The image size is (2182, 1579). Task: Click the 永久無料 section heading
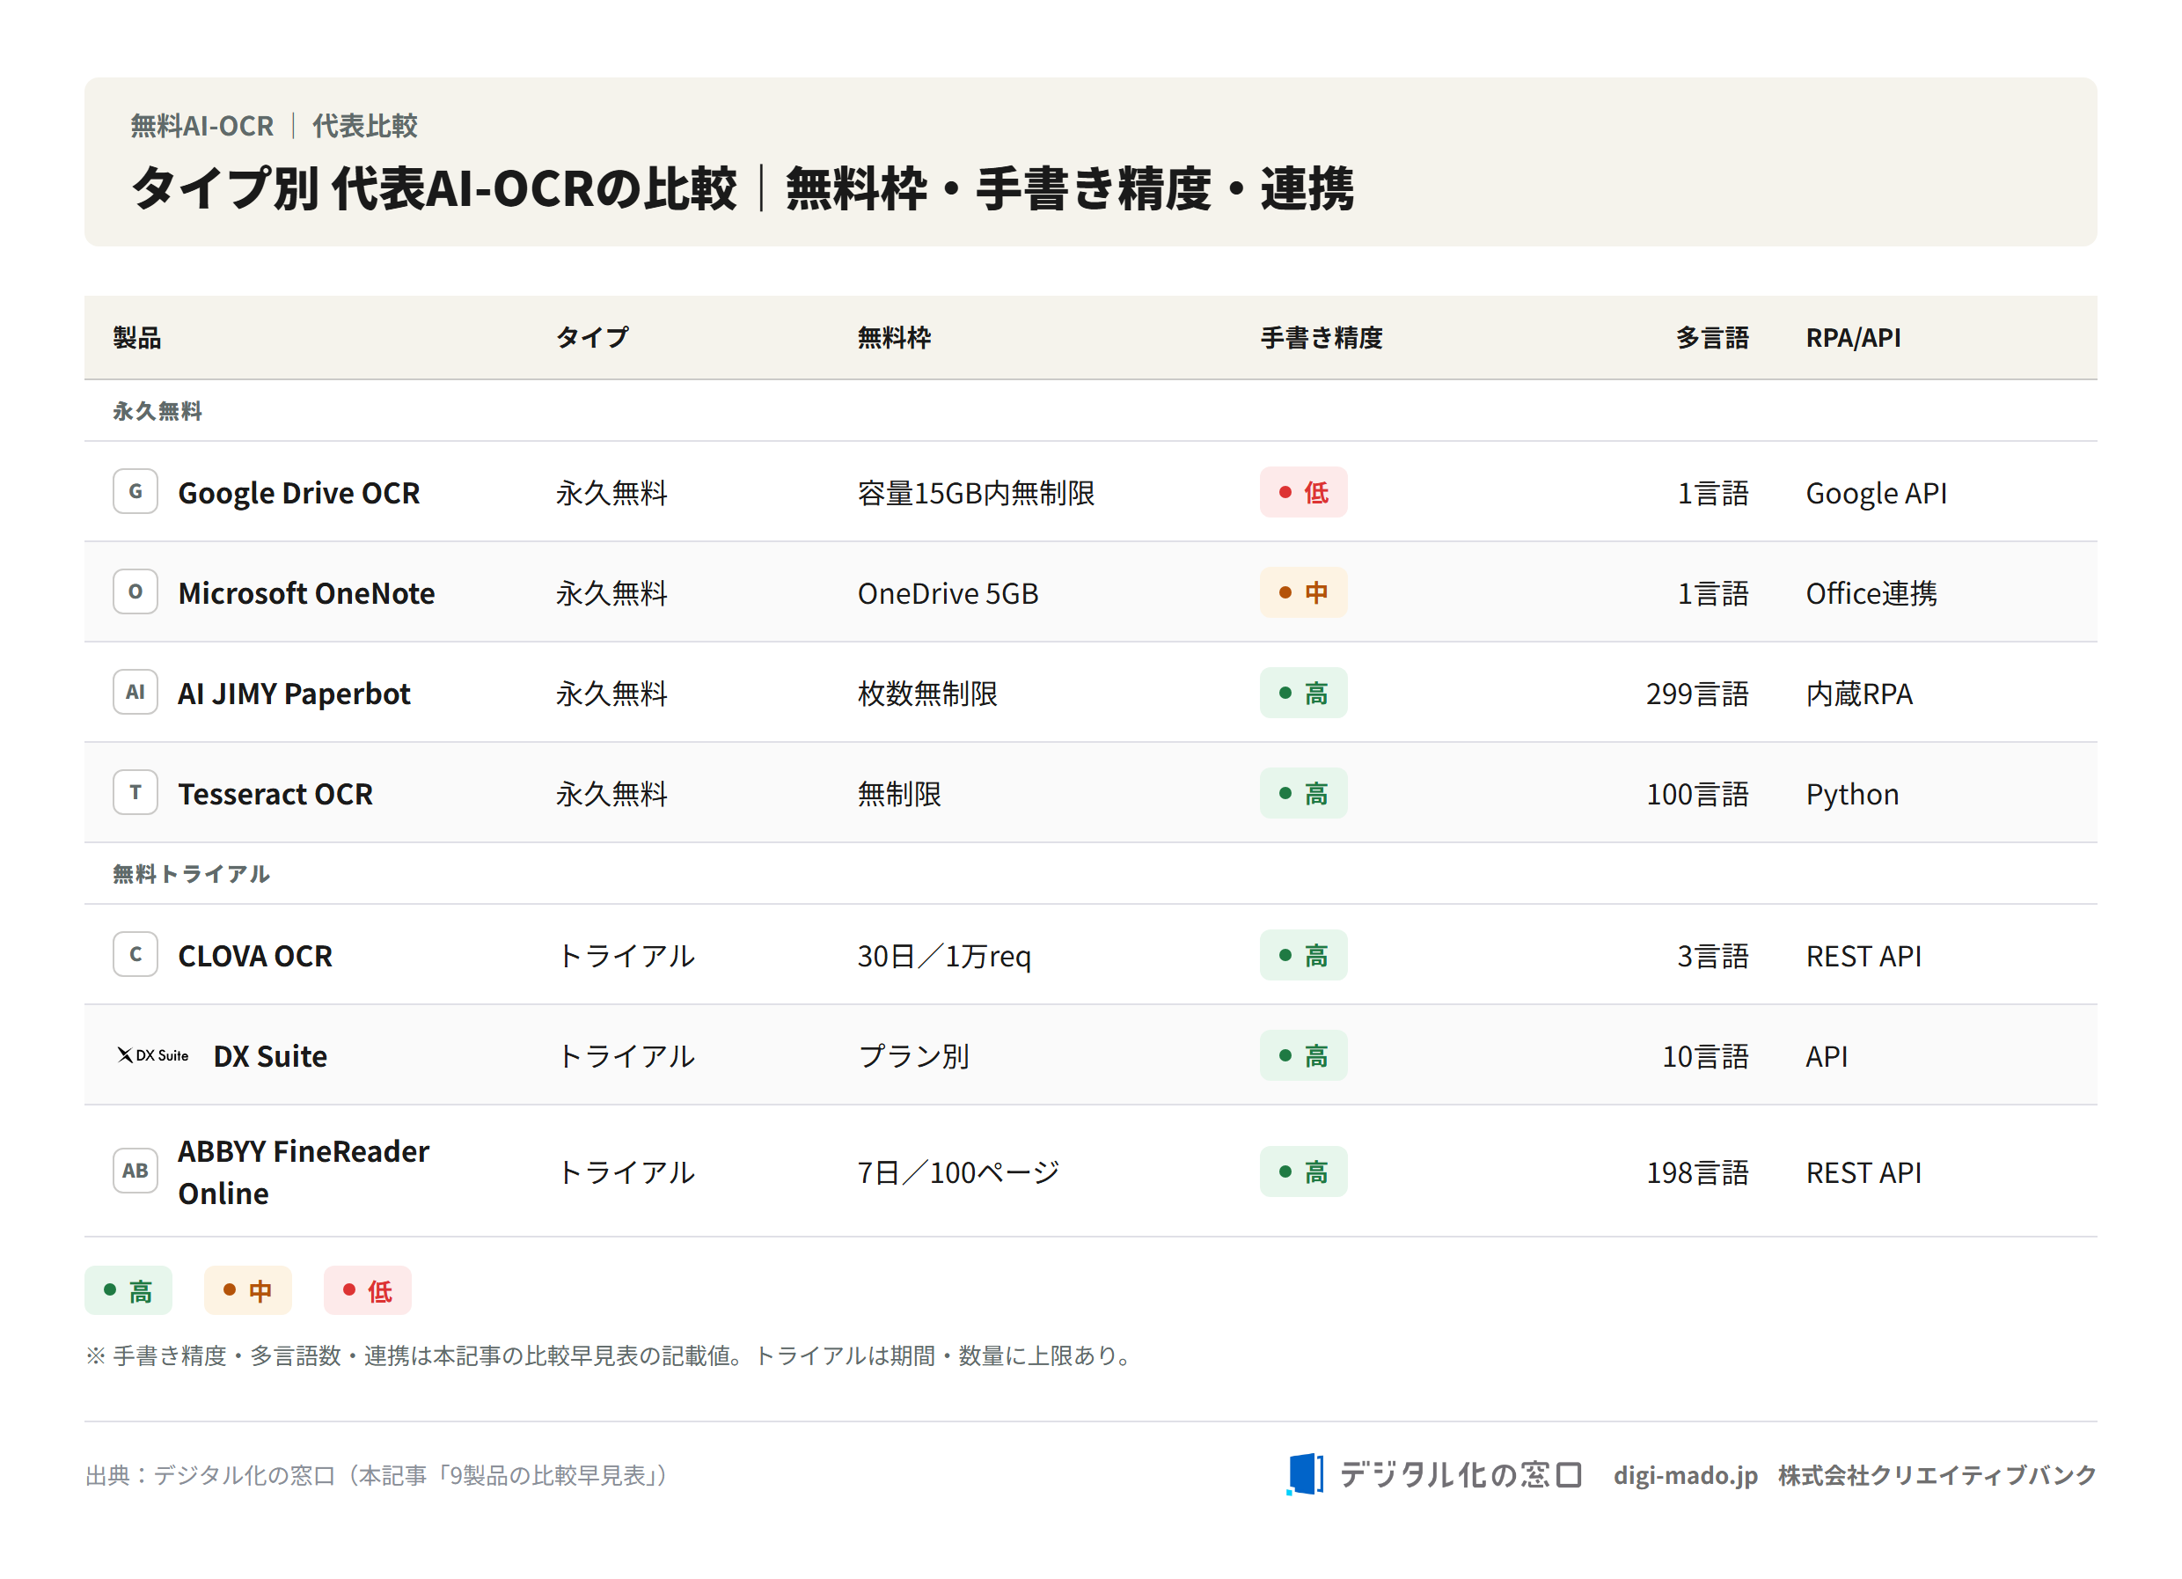pos(157,411)
